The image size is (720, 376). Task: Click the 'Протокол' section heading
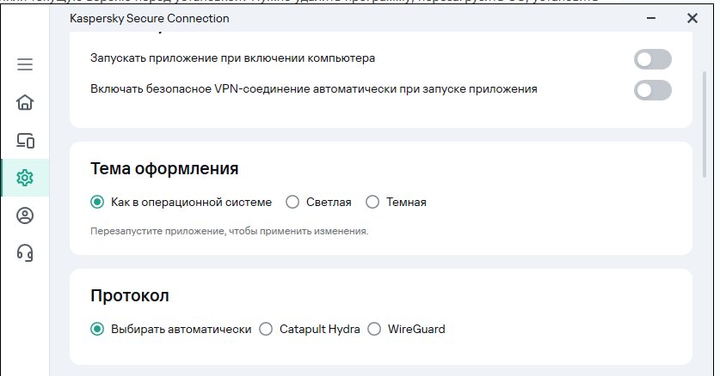pos(130,295)
